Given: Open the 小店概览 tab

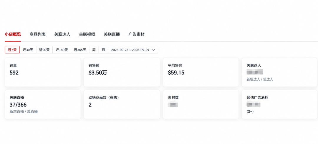Looking at the screenshot, I should (13, 34).
